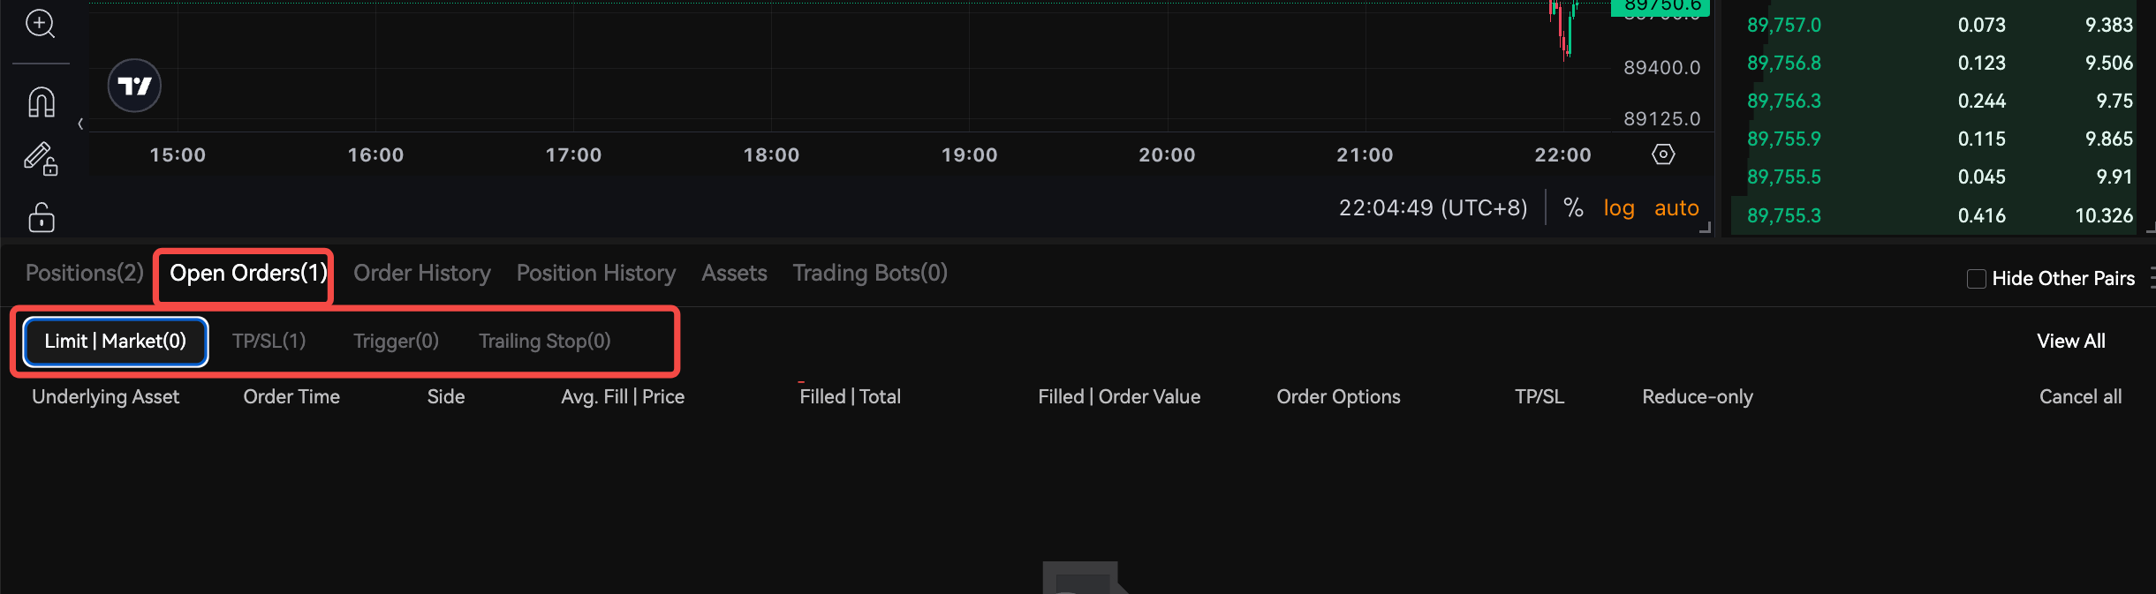Open the timezone selector 22:04:49 (UTC+8)
Screen dimensions: 2156x594
(1433, 208)
